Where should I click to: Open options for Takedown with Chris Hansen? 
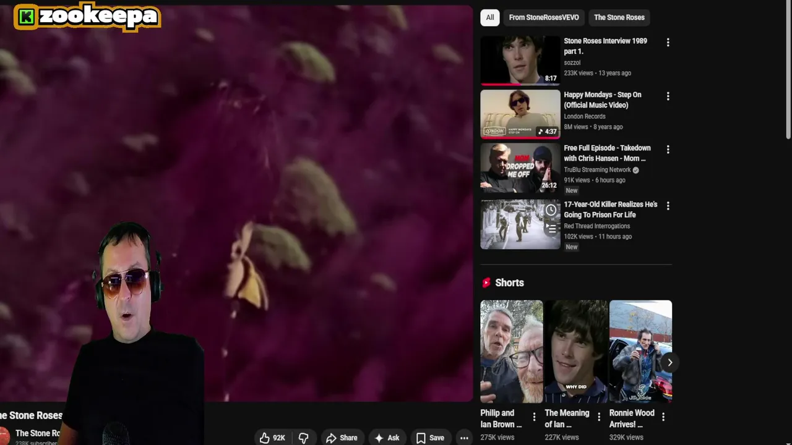click(668, 150)
